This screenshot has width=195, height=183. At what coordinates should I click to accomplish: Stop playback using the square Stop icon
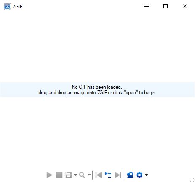(59, 175)
